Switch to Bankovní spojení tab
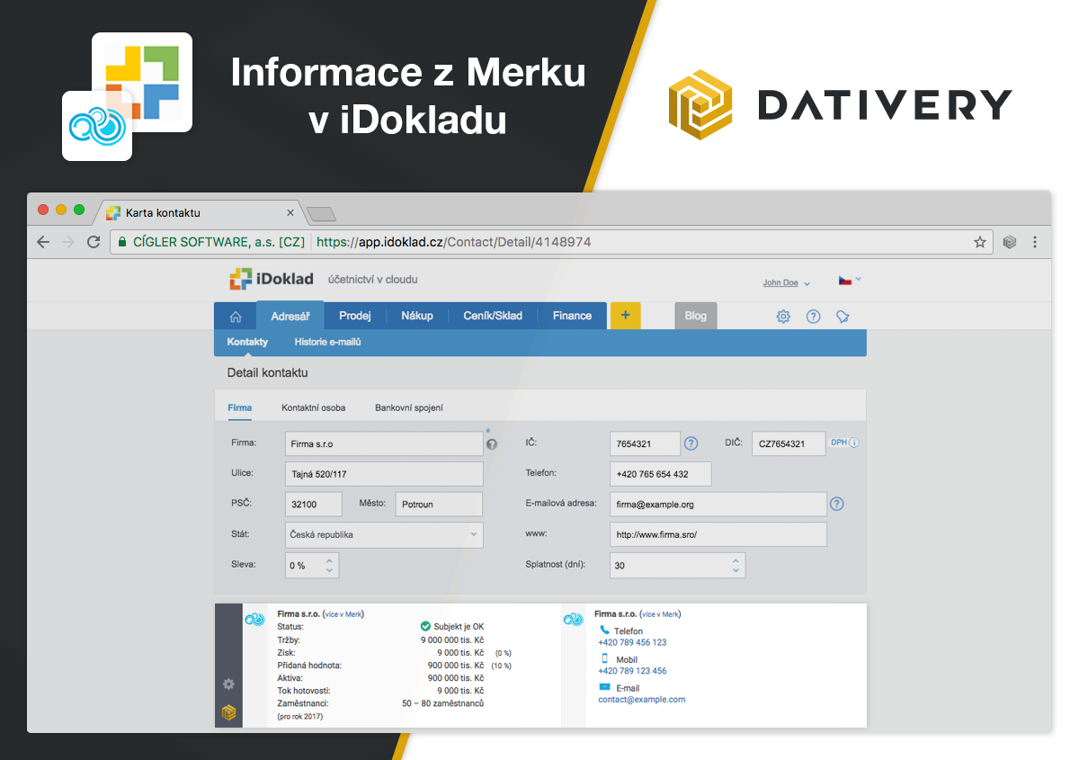Viewport: 1079px width, 760px height. [x=409, y=407]
